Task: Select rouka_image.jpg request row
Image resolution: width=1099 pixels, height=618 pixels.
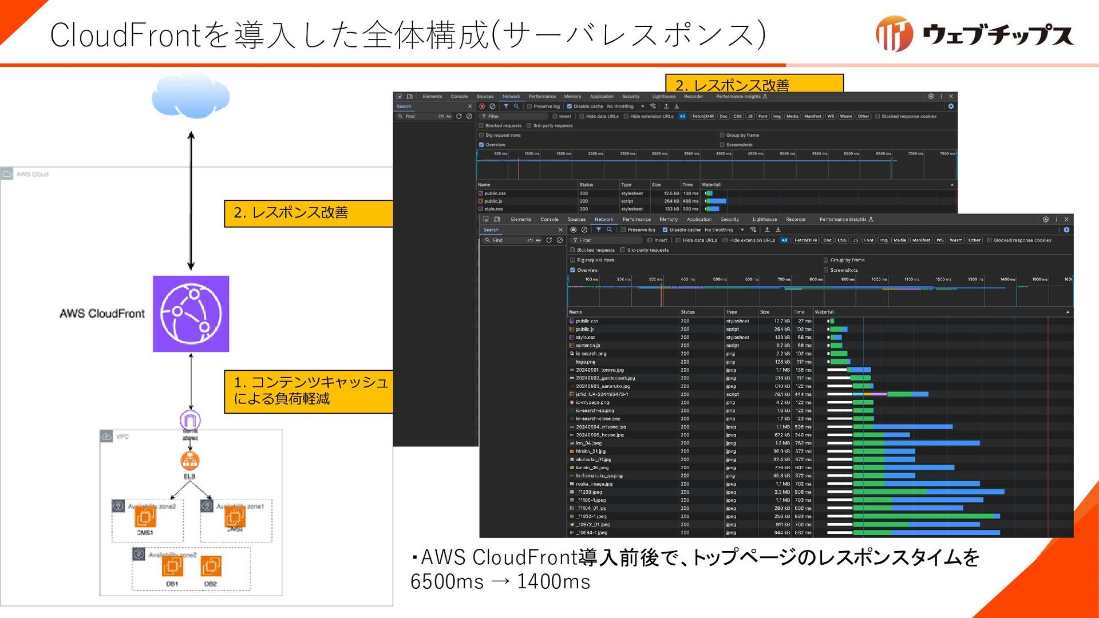Action: [820, 484]
